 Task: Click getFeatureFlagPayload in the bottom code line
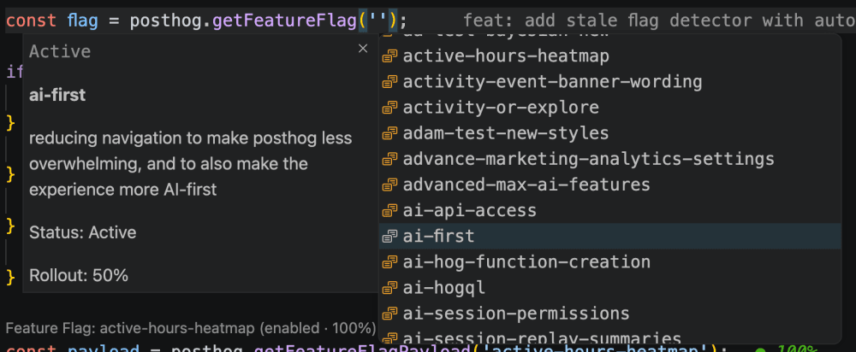(362, 348)
